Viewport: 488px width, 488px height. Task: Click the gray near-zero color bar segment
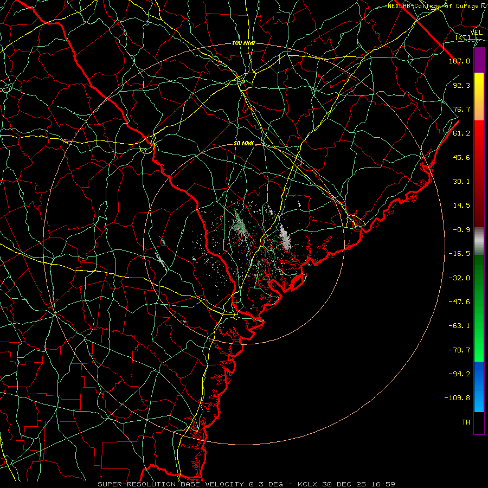pyautogui.click(x=479, y=241)
